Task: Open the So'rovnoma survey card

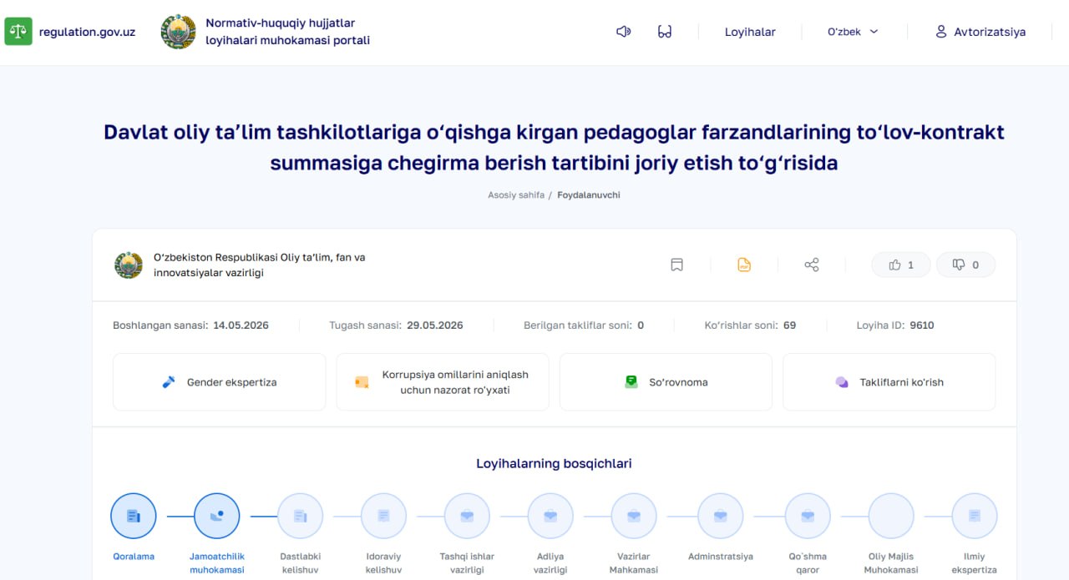Action: tap(666, 382)
